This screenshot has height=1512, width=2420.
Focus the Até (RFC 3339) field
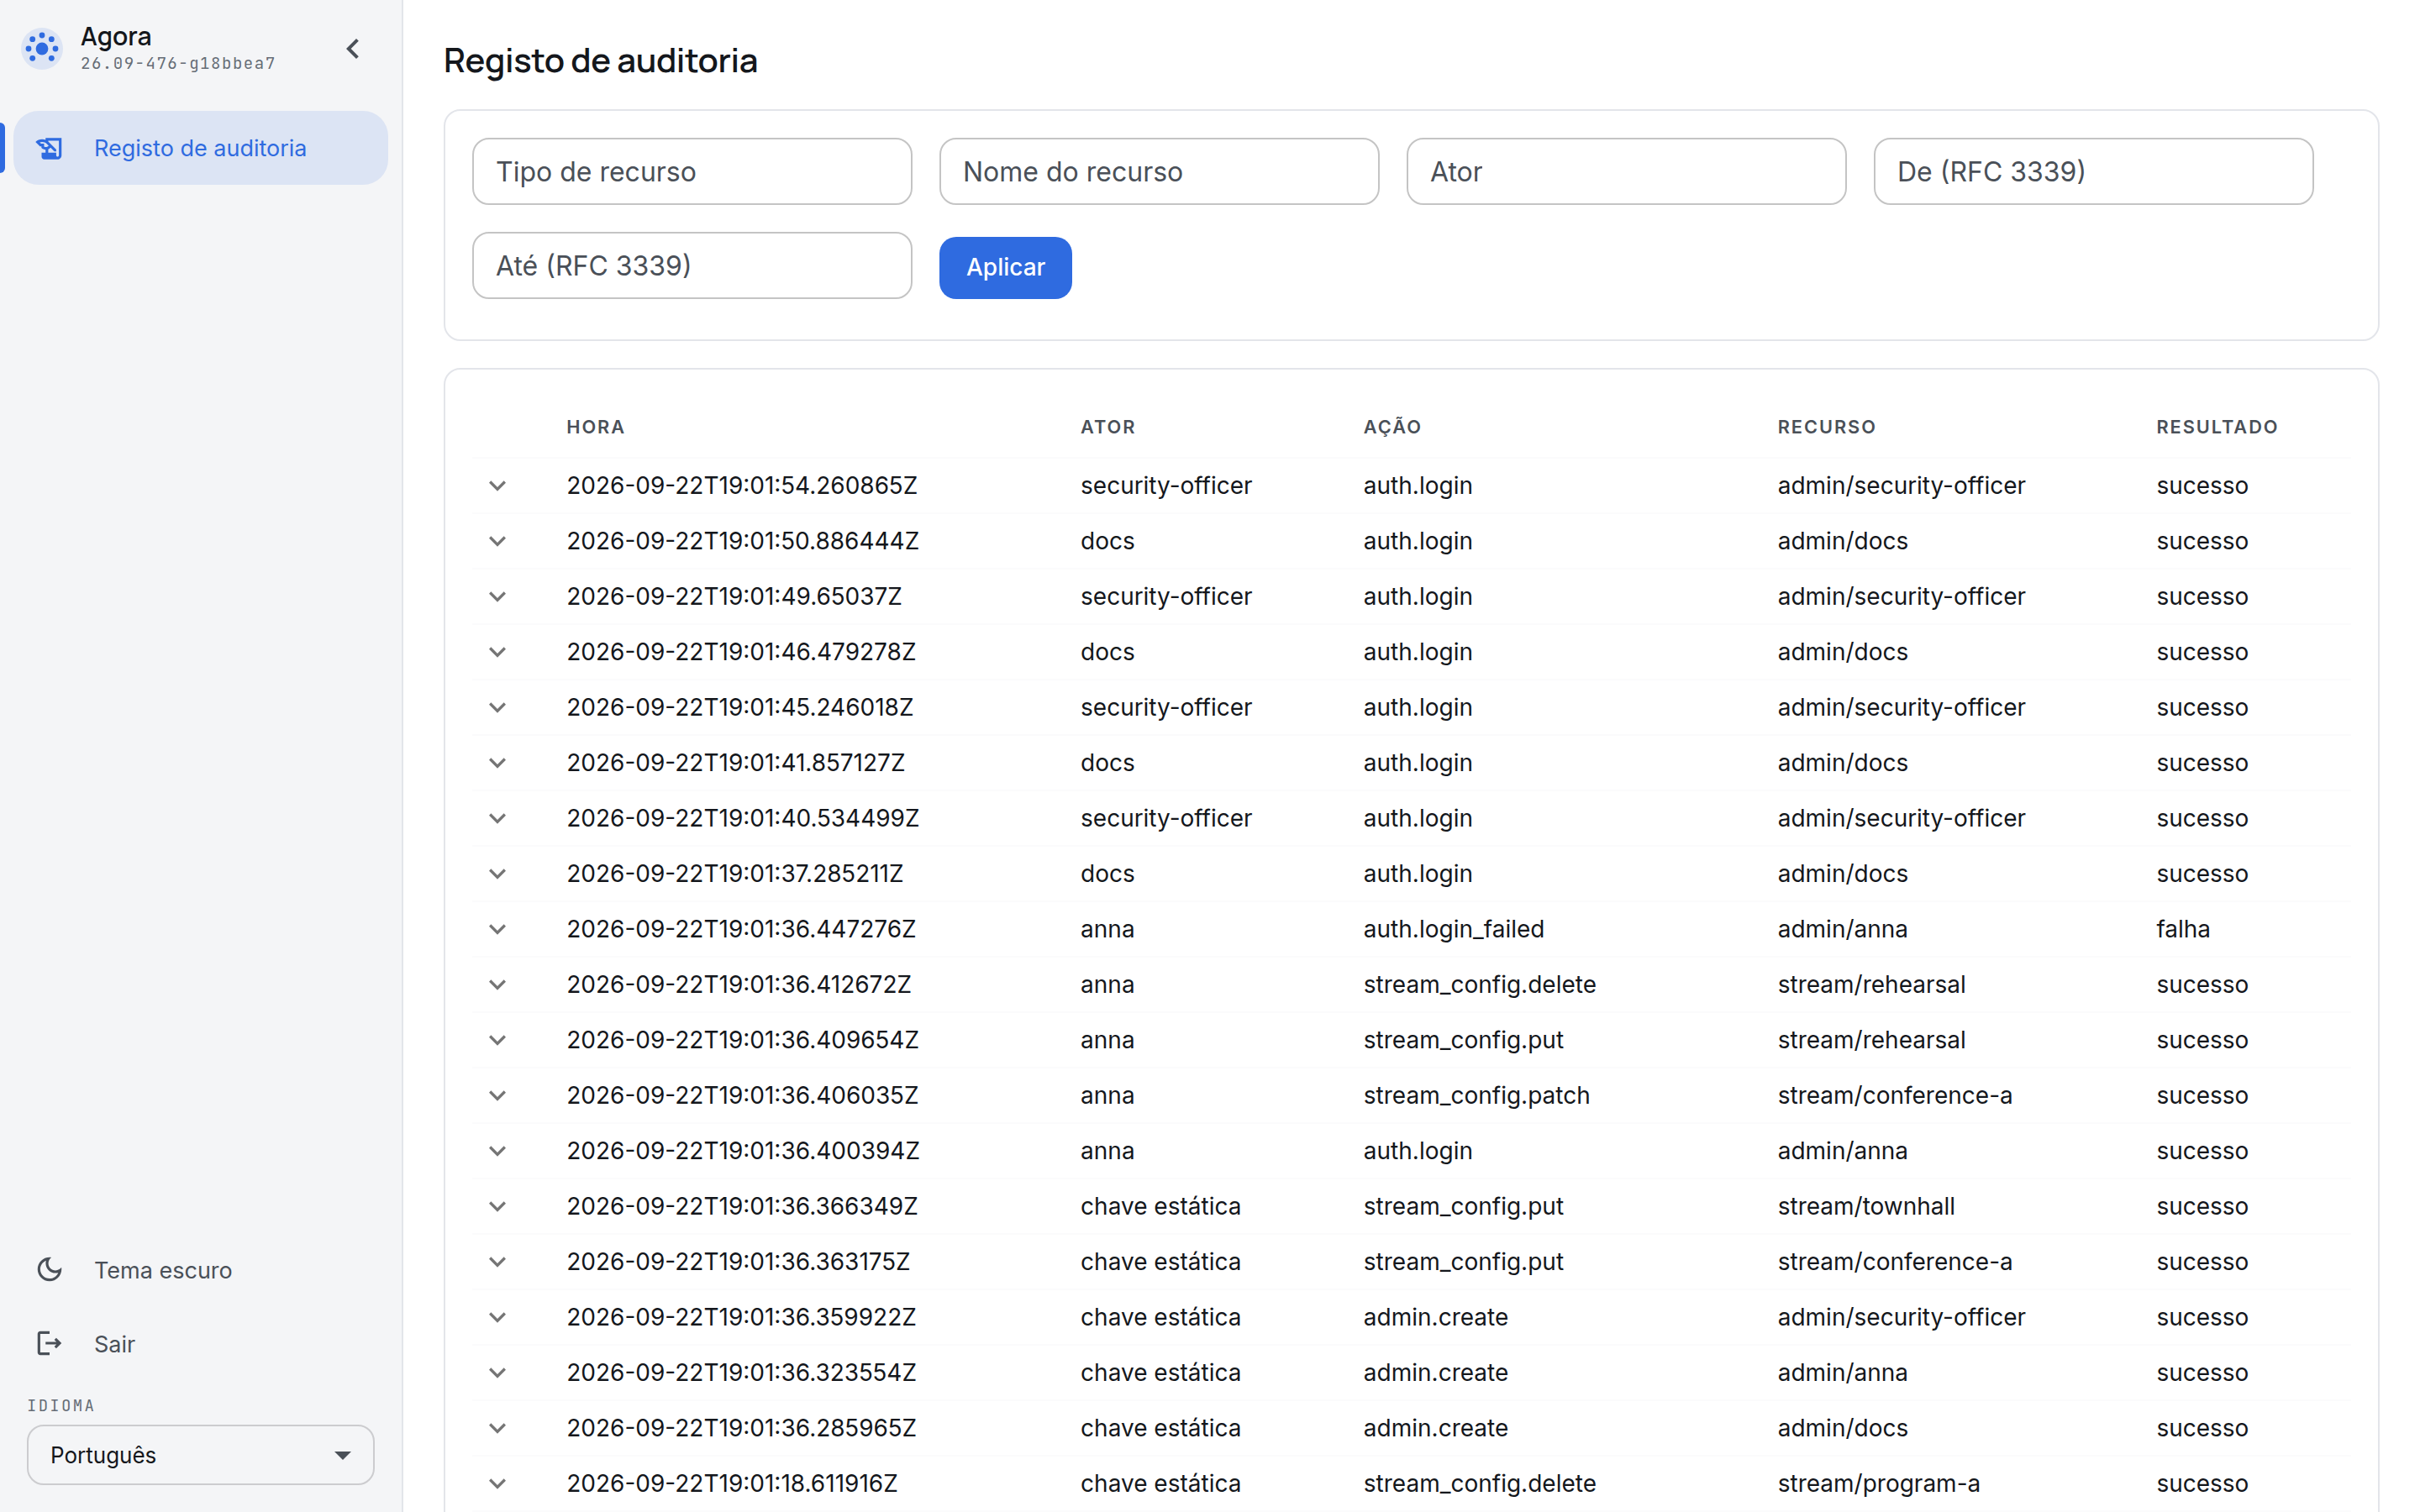click(692, 266)
